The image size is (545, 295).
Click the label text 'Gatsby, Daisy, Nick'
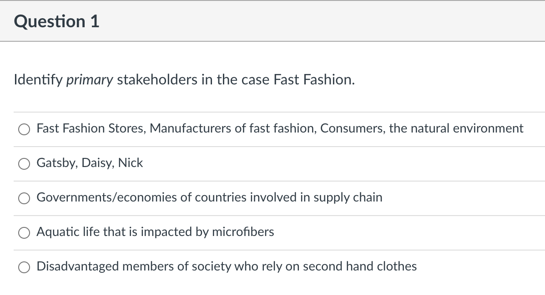click(x=89, y=163)
